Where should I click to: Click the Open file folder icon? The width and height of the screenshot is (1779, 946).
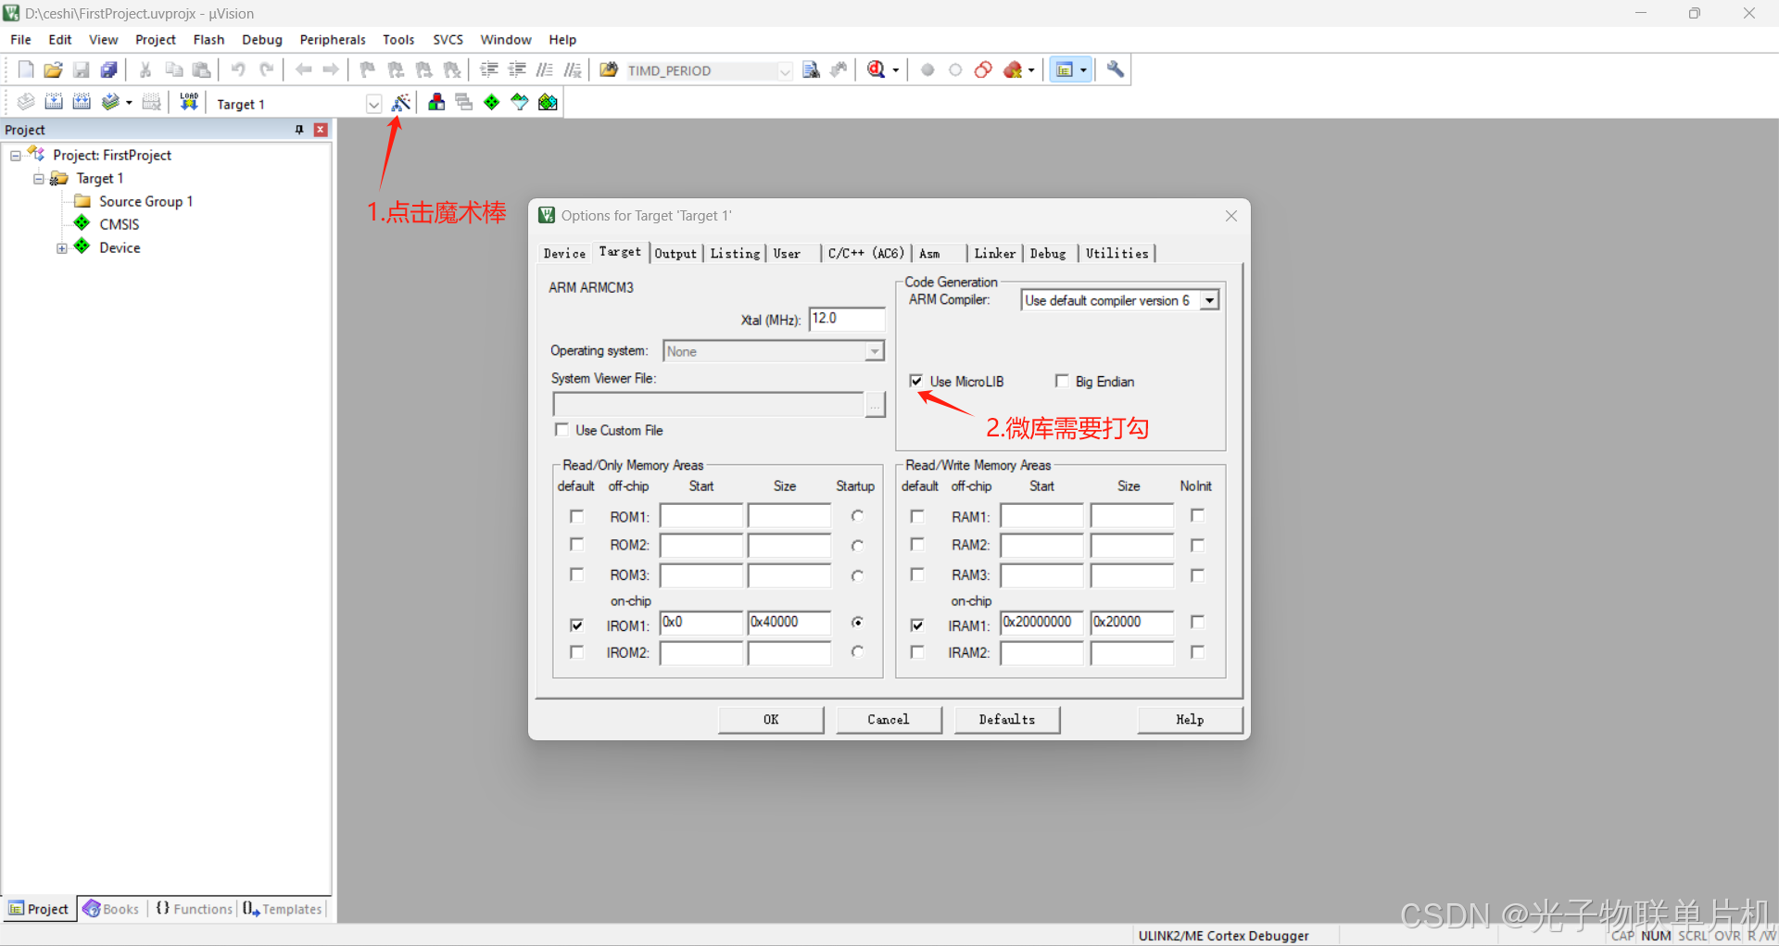tap(54, 69)
